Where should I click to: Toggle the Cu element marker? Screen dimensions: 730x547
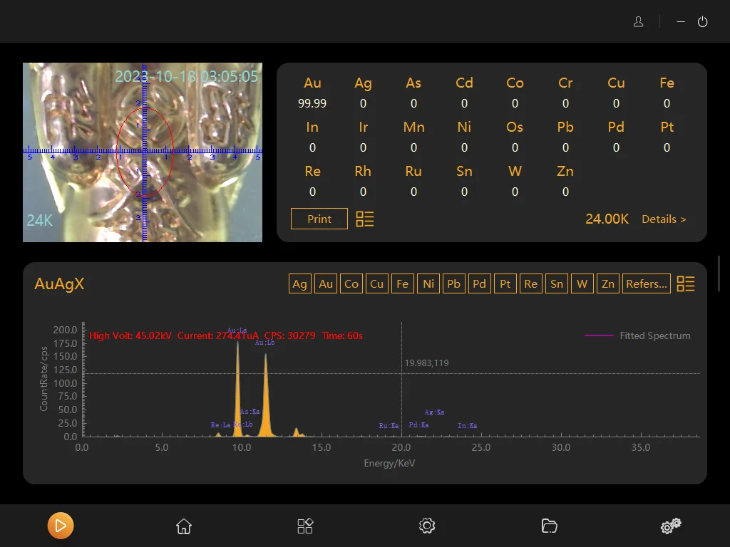(377, 283)
